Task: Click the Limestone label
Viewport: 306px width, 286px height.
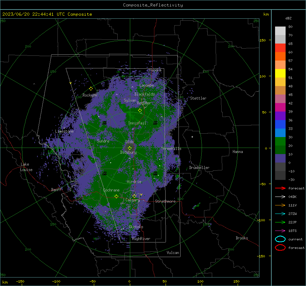Action: pos(64,131)
